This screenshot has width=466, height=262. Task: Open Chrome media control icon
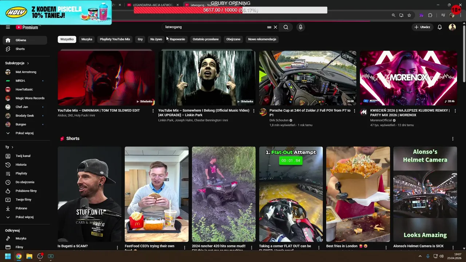[x=443, y=15]
